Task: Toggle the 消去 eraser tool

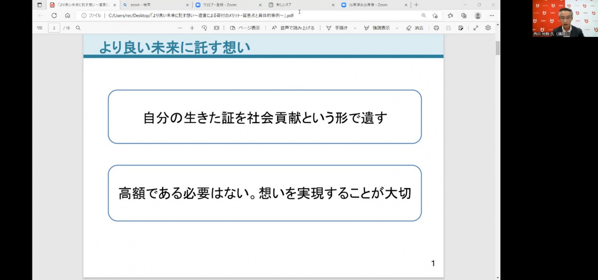Action: pyautogui.click(x=415, y=28)
